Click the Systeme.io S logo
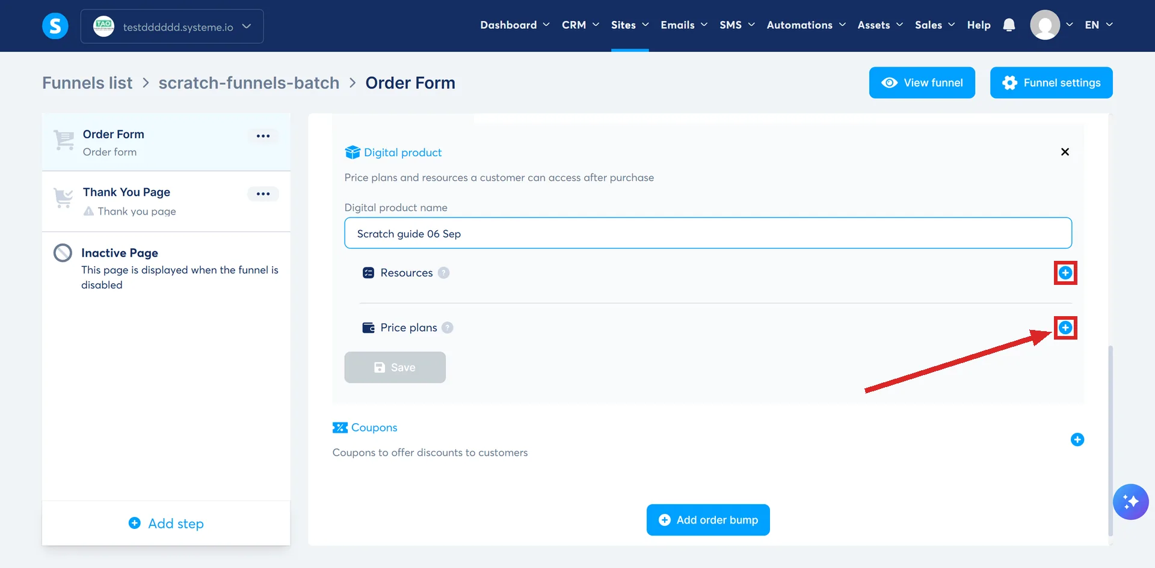Viewport: 1155px width, 568px height. pos(55,26)
